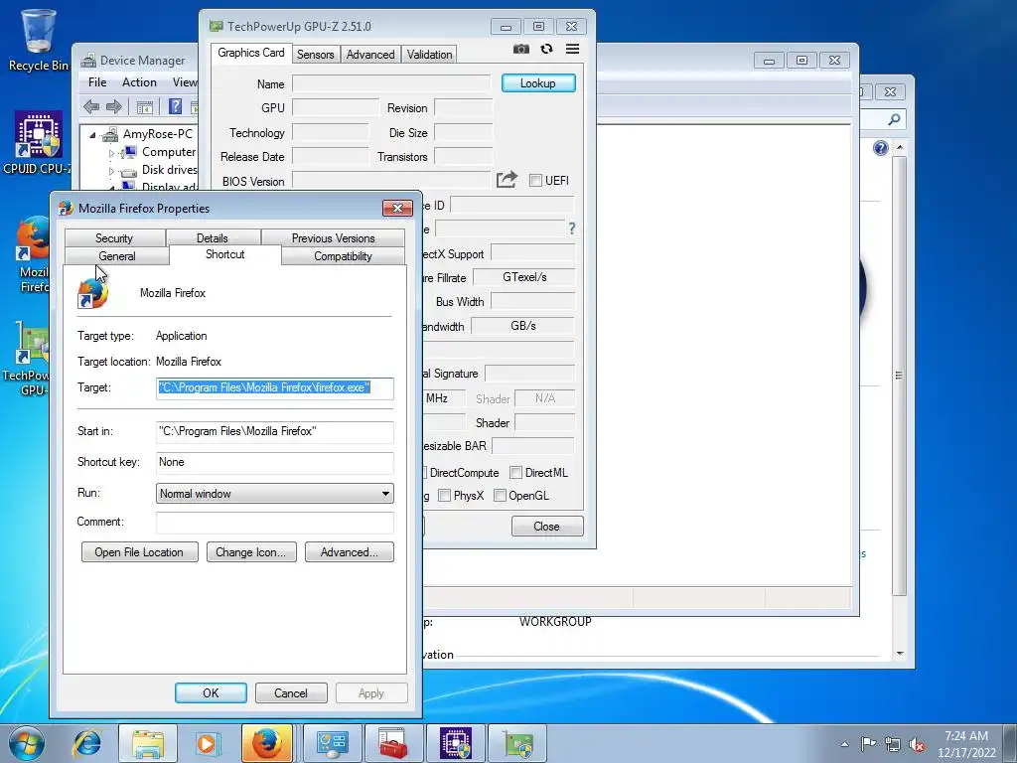The height and width of the screenshot is (763, 1017).
Task: Click Device Manager forward arrow
Action: click(113, 107)
